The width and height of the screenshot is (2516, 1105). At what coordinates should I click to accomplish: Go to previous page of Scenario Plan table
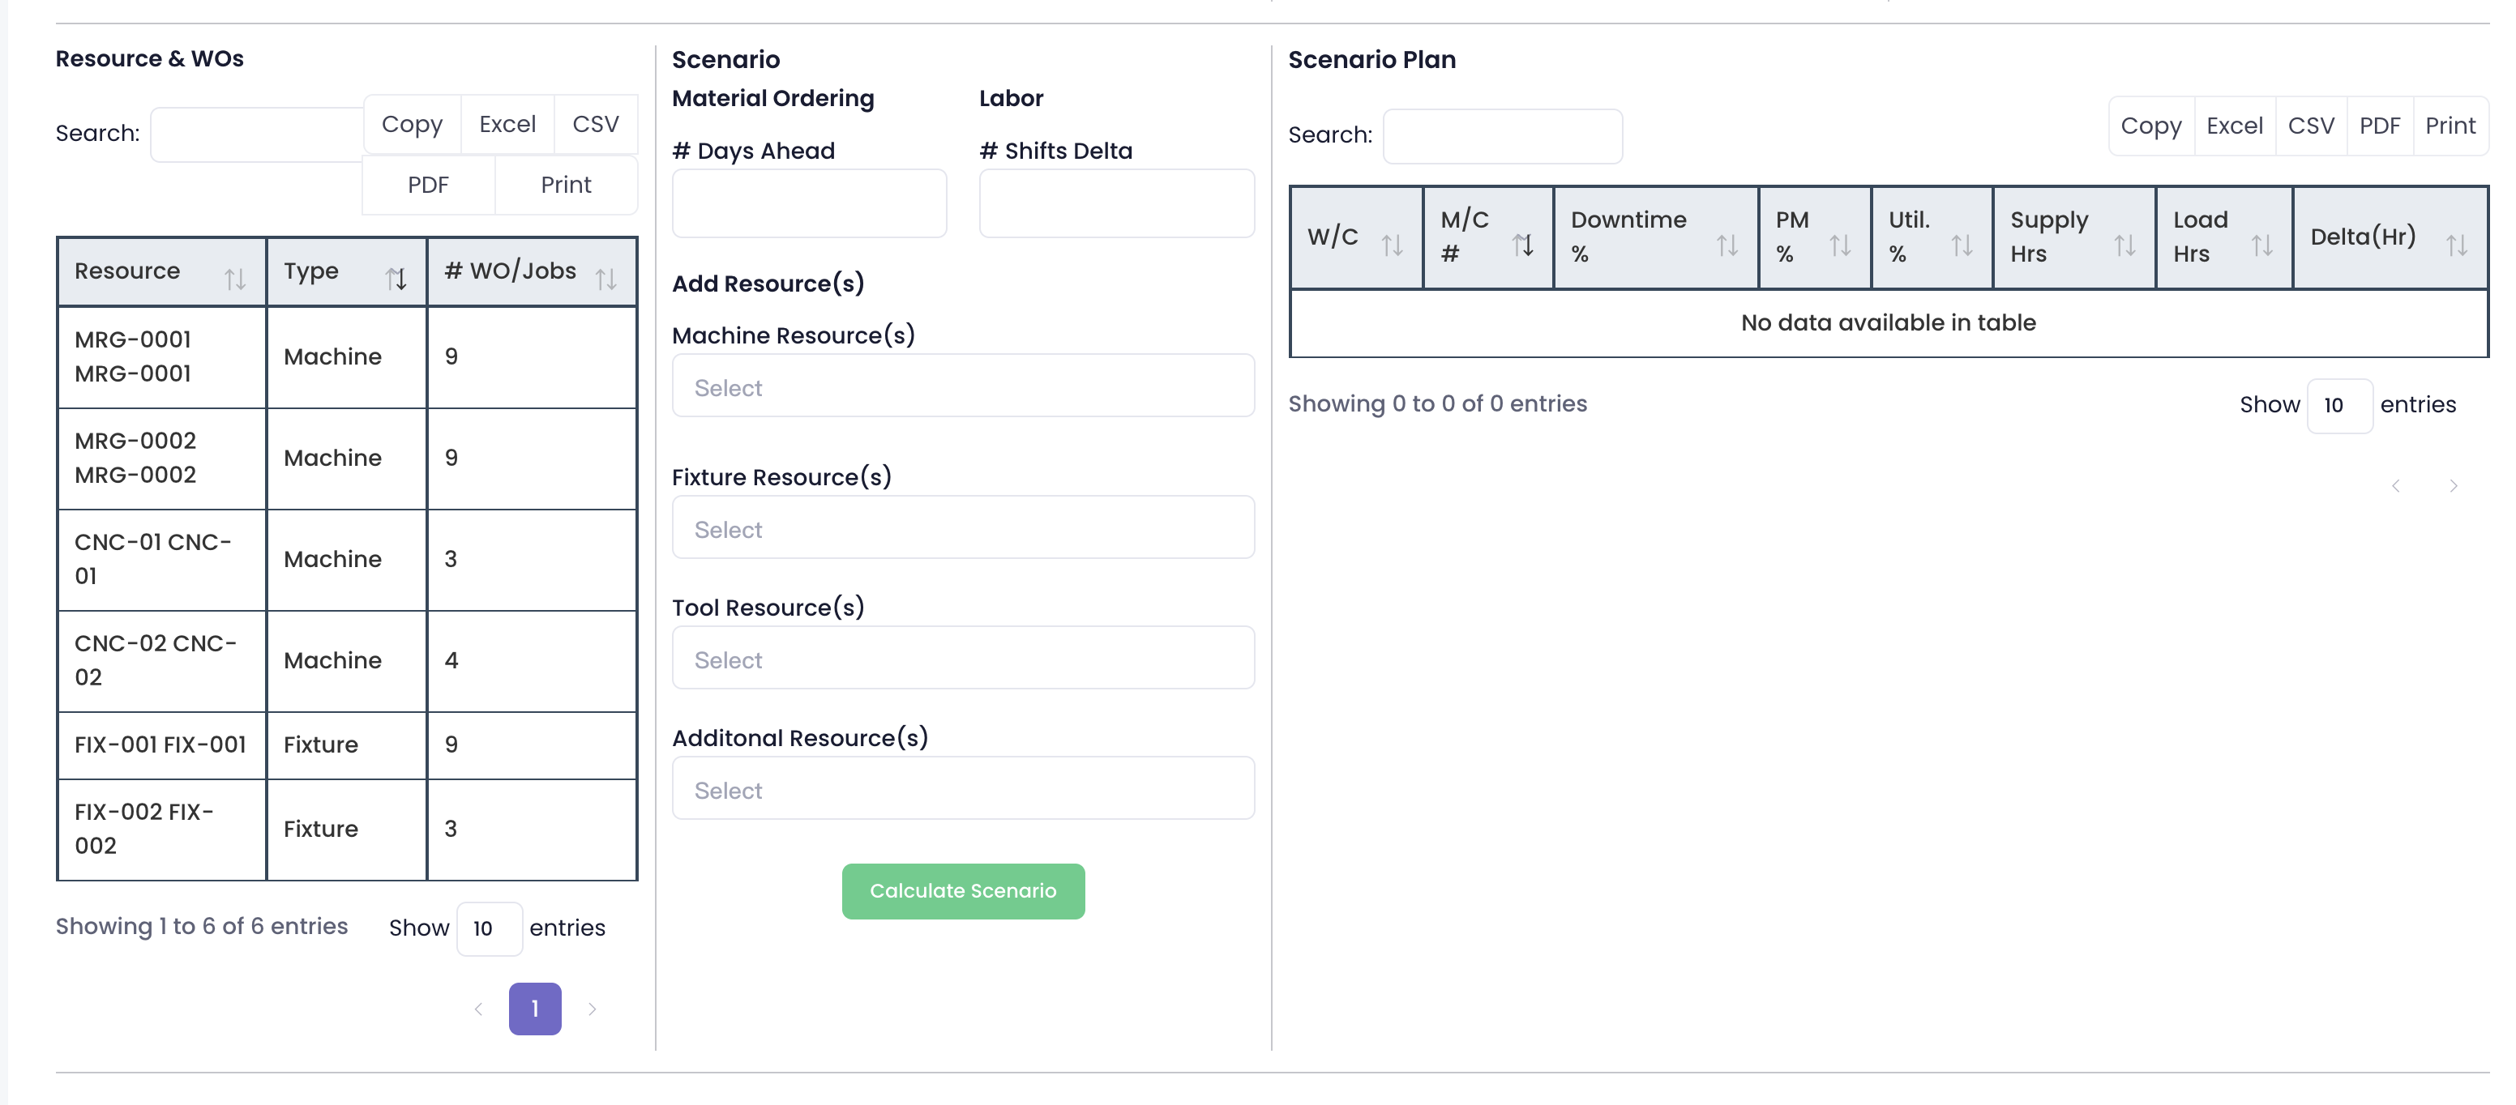2396,486
